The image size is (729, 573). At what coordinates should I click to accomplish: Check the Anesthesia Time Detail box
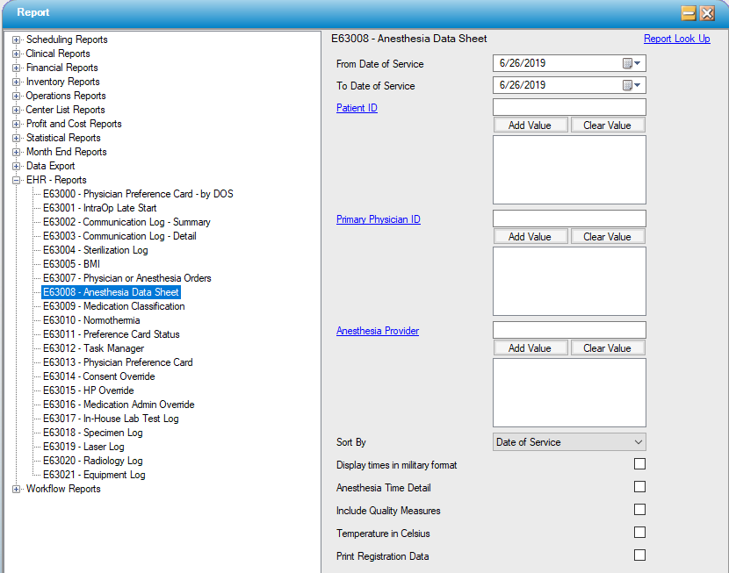639,487
